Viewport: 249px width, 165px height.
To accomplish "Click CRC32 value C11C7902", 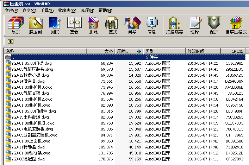I will point(234,63).
